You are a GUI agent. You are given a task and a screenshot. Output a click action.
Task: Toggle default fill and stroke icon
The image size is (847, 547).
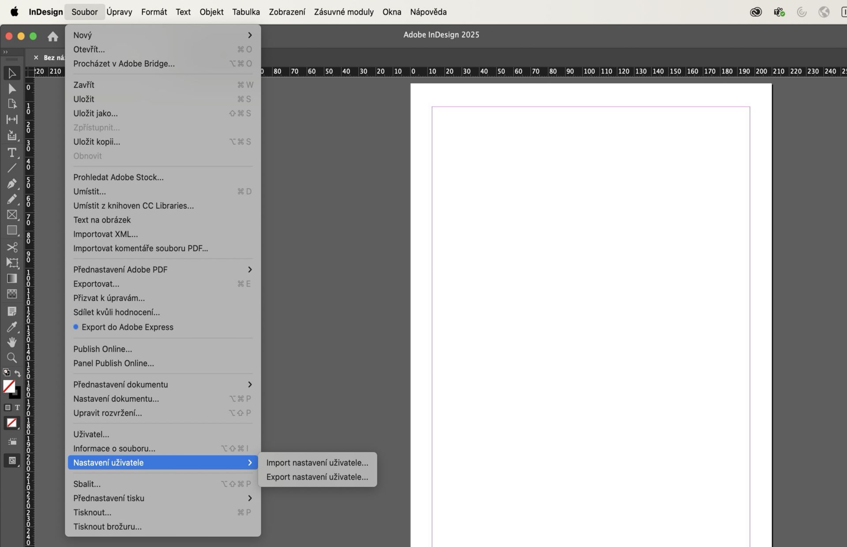pyautogui.click(x=7, y=372)
